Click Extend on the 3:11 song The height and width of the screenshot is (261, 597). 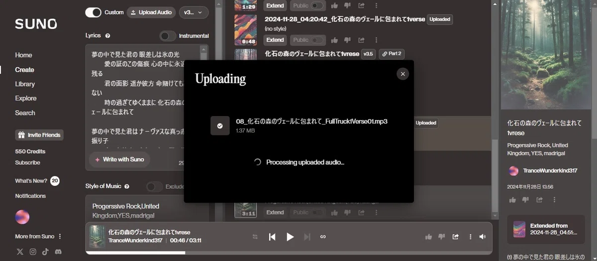[275, 212]
